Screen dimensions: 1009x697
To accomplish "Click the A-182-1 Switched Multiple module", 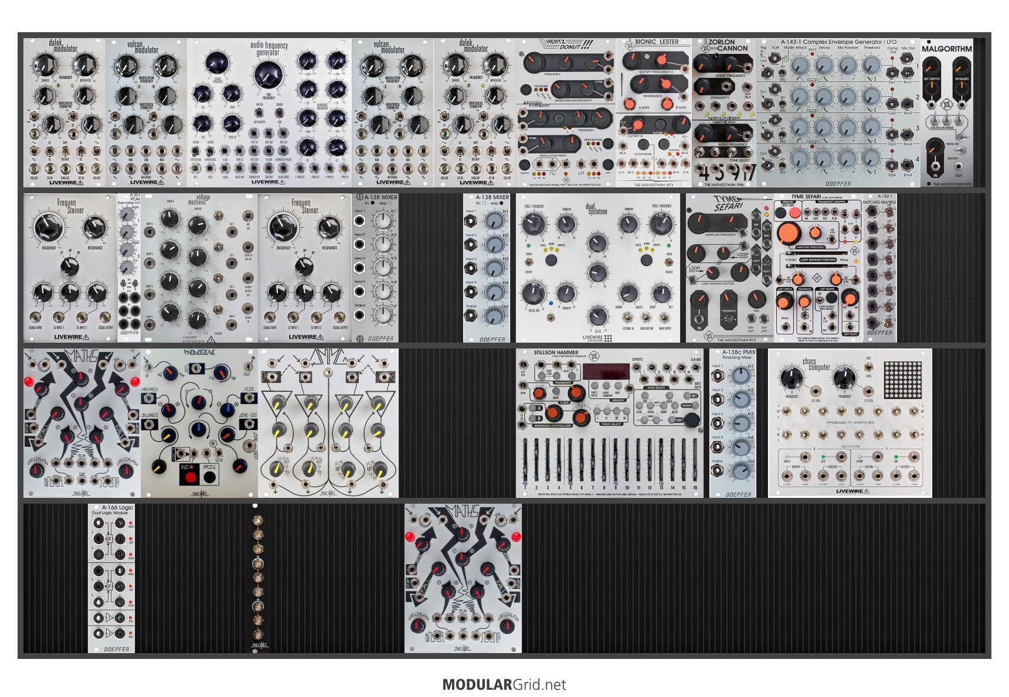I will pyautogui.click(x=879, y=268).
